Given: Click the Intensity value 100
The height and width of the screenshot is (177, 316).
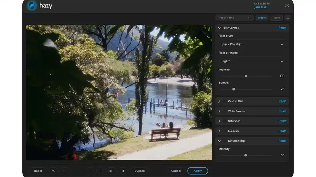Looking at the screenshot, I should (x=282, y=76).
